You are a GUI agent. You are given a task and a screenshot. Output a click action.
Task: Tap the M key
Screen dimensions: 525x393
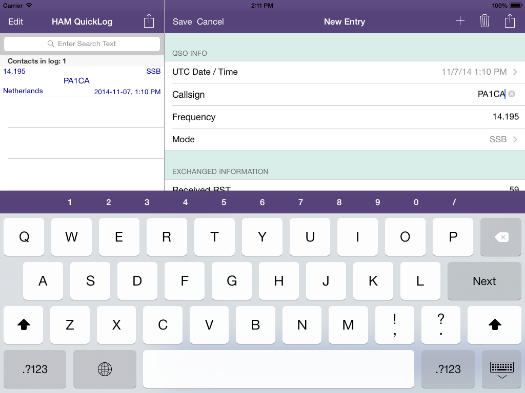[x=348, y=324]
